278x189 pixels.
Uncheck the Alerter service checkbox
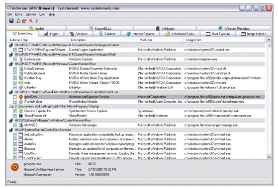point(15,139)
